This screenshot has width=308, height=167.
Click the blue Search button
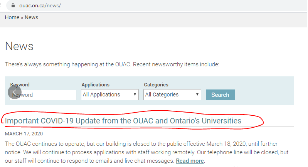pos(220,95)
